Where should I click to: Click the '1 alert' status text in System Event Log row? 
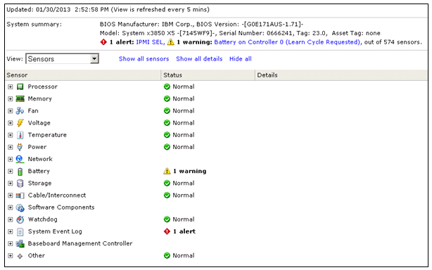pyautogui.click(x=184, y=231)
